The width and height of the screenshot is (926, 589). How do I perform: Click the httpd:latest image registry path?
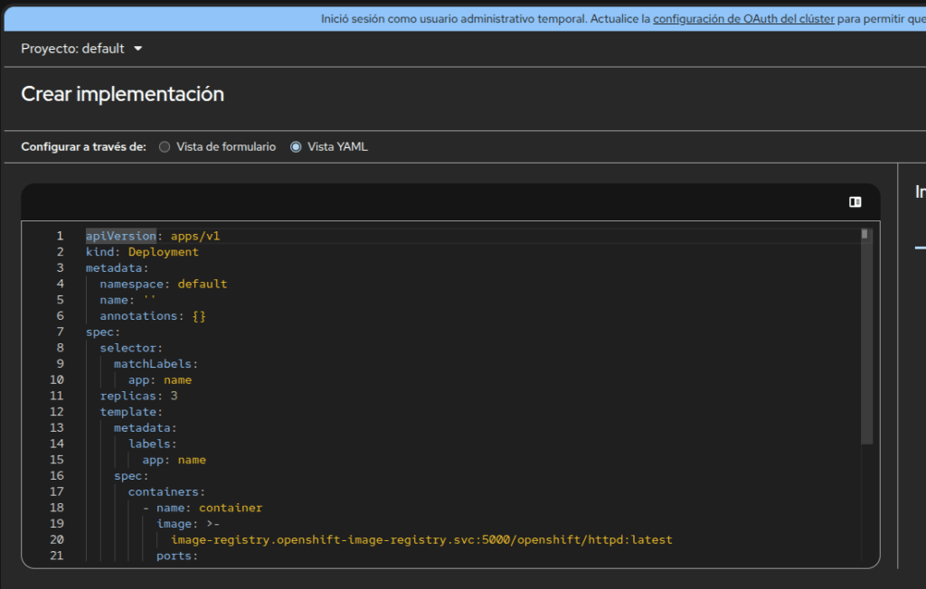(421, 540)
